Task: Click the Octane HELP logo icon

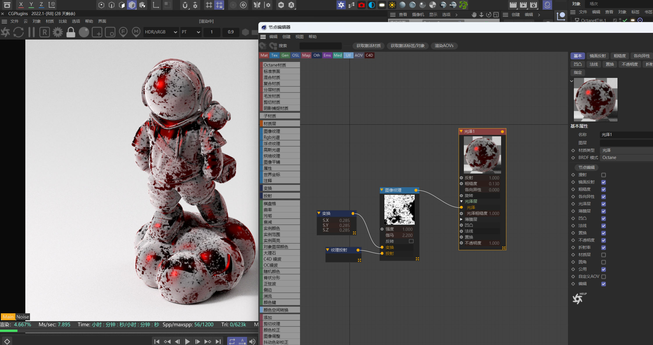Action: 579,298
